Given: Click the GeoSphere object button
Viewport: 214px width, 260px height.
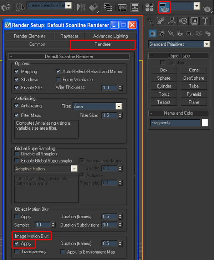Looking at the screenshot, I should coord(194,78).
